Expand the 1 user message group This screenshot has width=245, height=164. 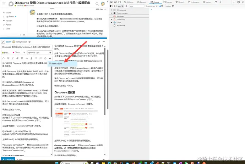click(111, 13)
